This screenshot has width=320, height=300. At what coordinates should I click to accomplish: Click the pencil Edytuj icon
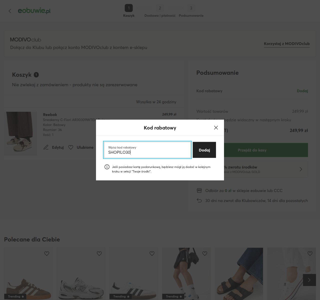(x=46, y=147)
